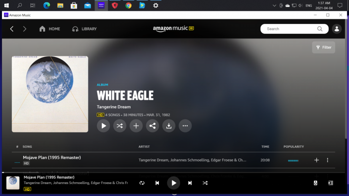This screenshot has height=196, width=349.
Task: Click the Time column header
Action: (265, 147)
